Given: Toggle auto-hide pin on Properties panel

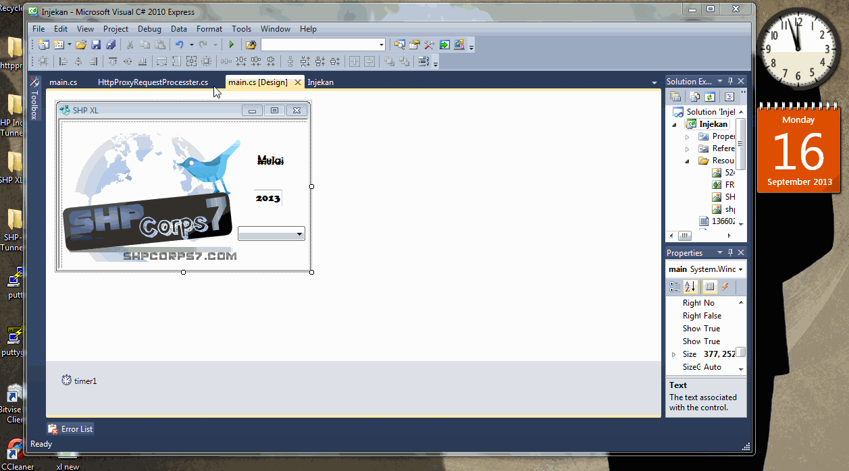Looking at the screenshot, I should click(x=730, y=253).
